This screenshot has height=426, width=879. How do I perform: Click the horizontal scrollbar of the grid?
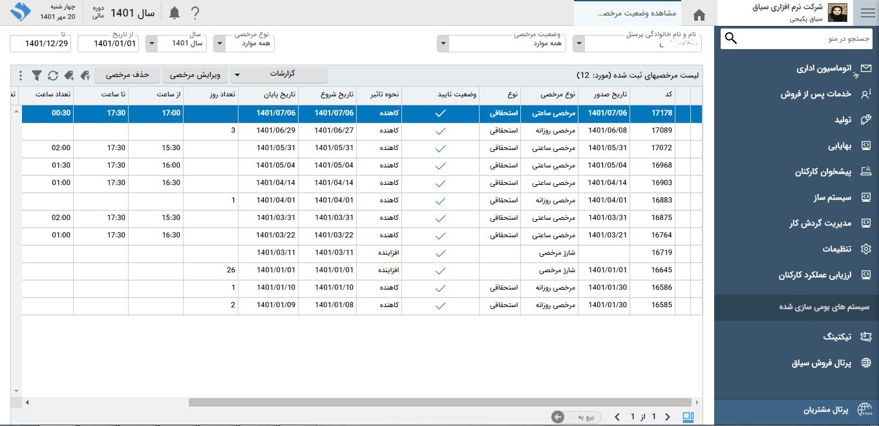(x=439, y=403)
